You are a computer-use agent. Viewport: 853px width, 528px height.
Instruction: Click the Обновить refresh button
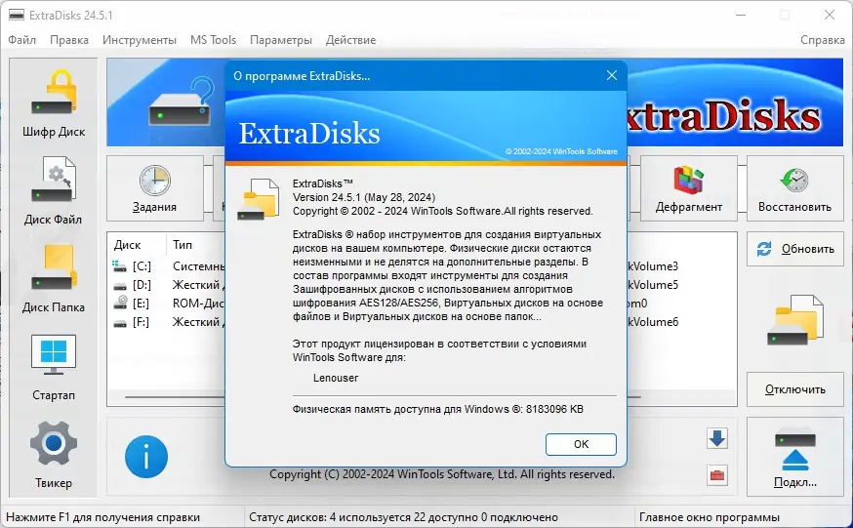tap(794, 249)
